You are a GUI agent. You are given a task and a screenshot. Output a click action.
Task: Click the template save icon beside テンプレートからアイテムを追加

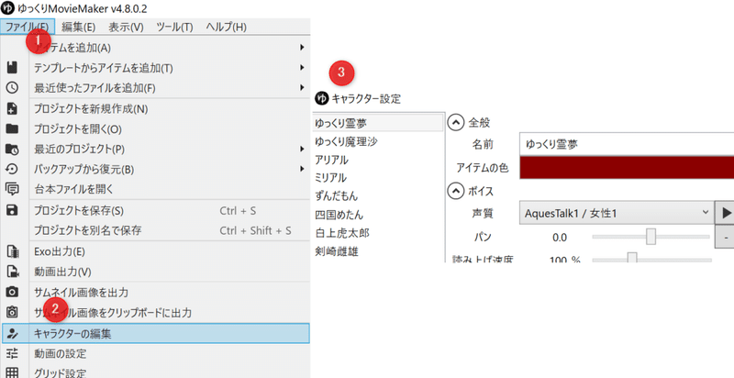click(x=12, y=68)
